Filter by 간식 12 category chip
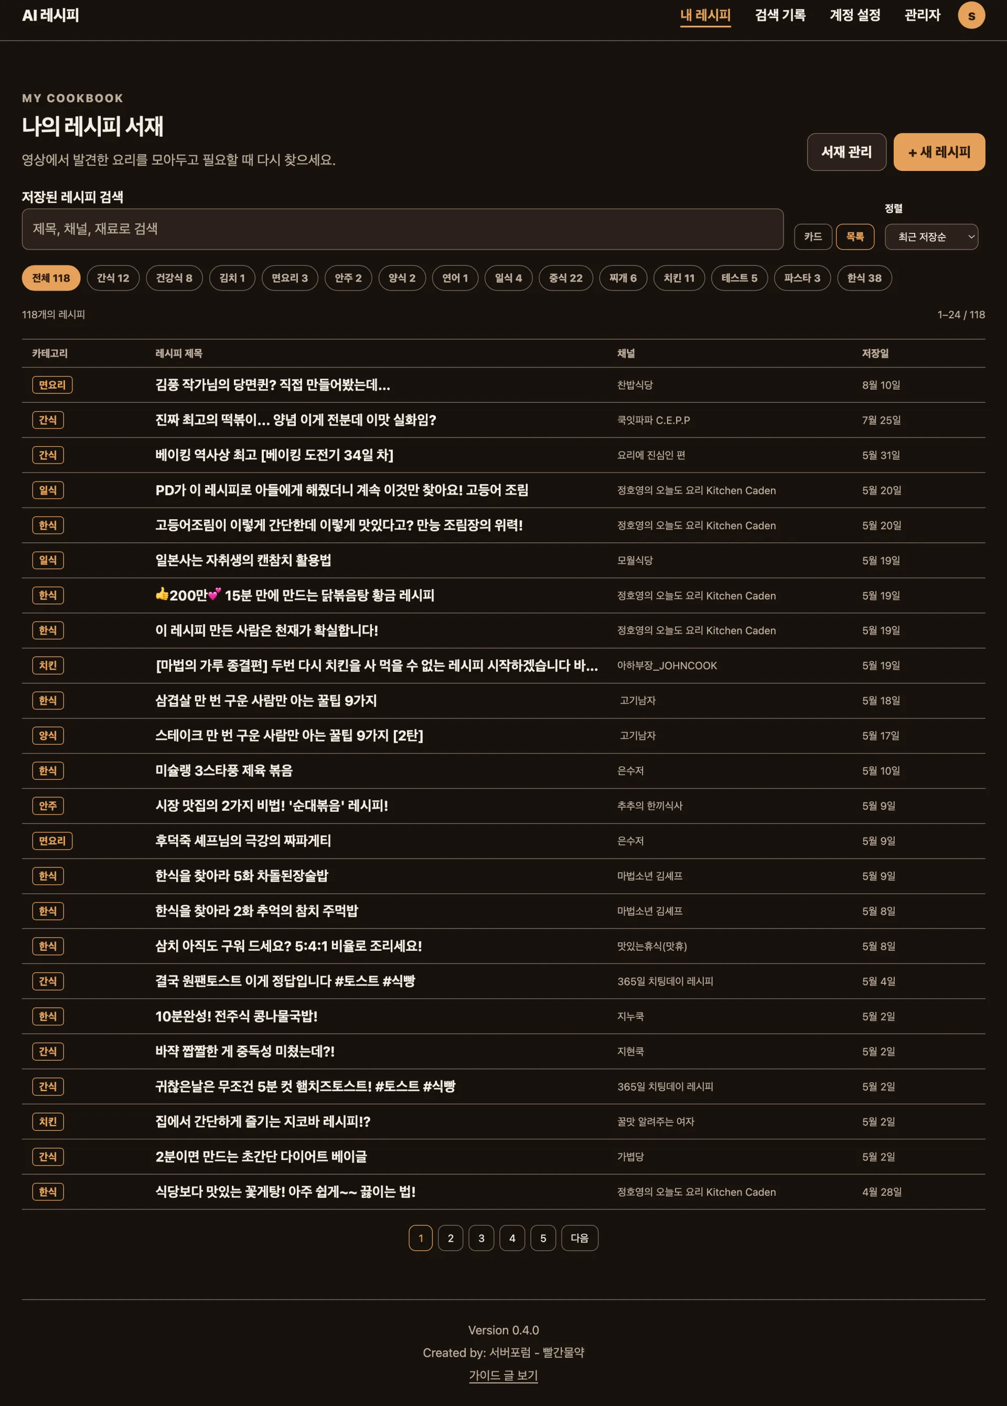 pos(113,278)
